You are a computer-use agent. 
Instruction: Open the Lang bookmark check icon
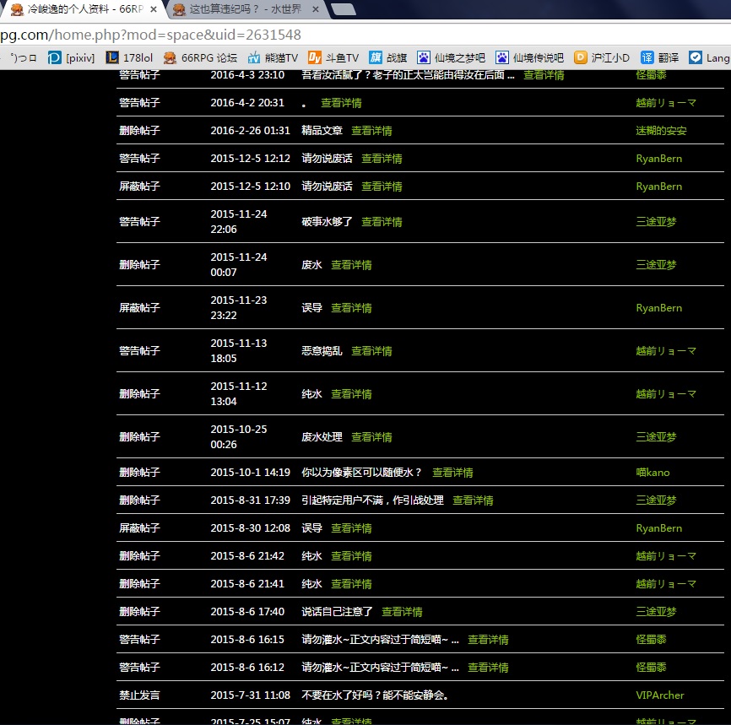(x=696, y=57)
